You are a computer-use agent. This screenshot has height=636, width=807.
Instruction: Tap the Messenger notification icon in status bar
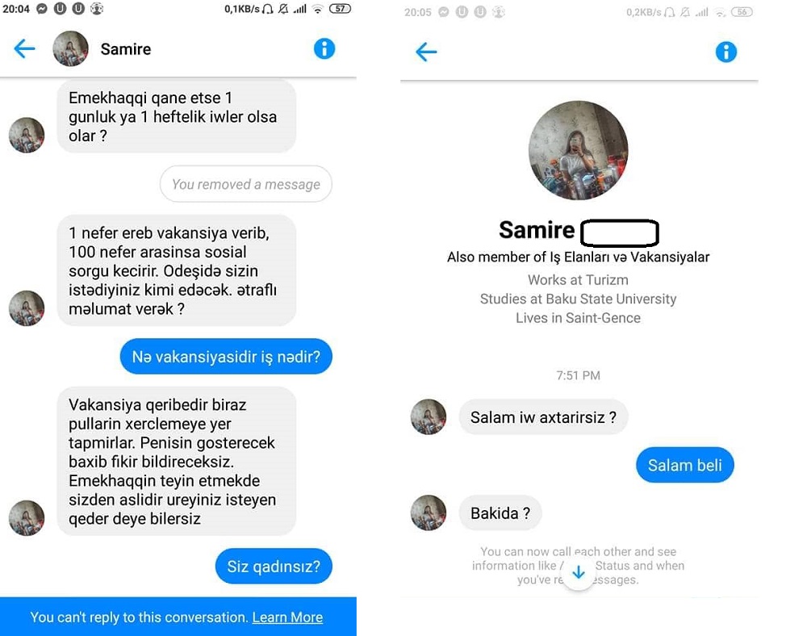(42, 9)
